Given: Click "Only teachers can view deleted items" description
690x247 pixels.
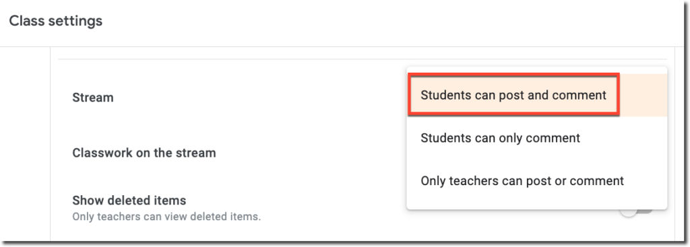Looking at the screenshot, I should coord(166,217).
